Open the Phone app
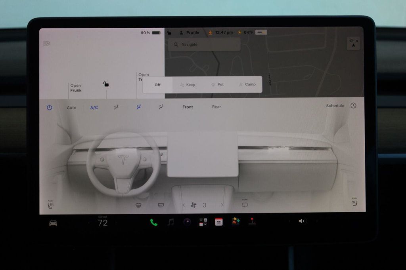 pyautogui.click(x=154, y=222)
